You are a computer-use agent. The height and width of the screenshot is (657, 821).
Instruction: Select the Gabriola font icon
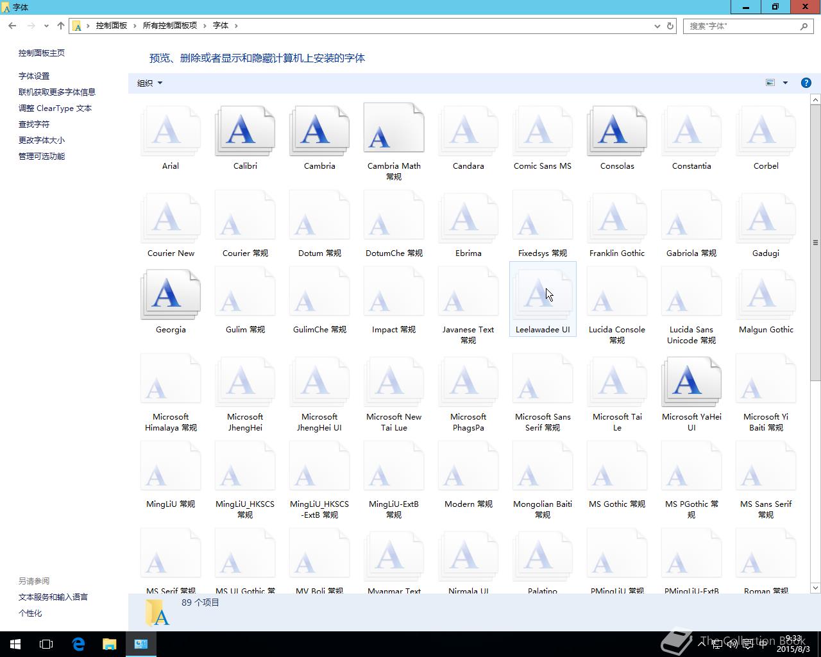pos(691,216)
